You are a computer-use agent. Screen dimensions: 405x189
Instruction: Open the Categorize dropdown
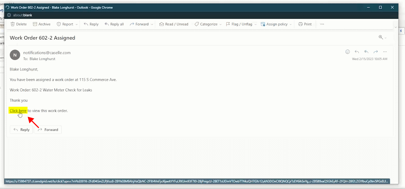pyautogui.click(x=220, y=24)
